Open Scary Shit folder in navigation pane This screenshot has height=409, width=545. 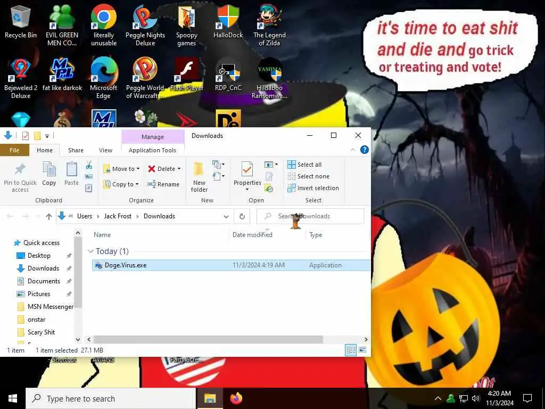(x=41, y=332)
